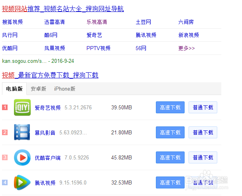Click 普通下载 for 优酷客户端
This screenshot has width=242, height=196.
pos(203,157)
